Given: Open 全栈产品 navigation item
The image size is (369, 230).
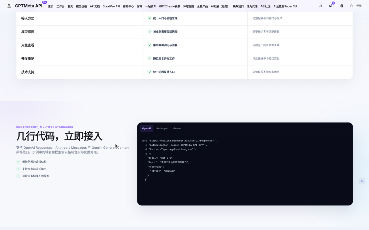Looking at the screenshot, I should pos(202,6).
